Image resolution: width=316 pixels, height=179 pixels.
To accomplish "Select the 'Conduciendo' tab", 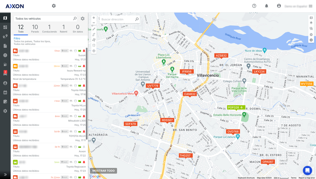I will [x=49, y=29].
